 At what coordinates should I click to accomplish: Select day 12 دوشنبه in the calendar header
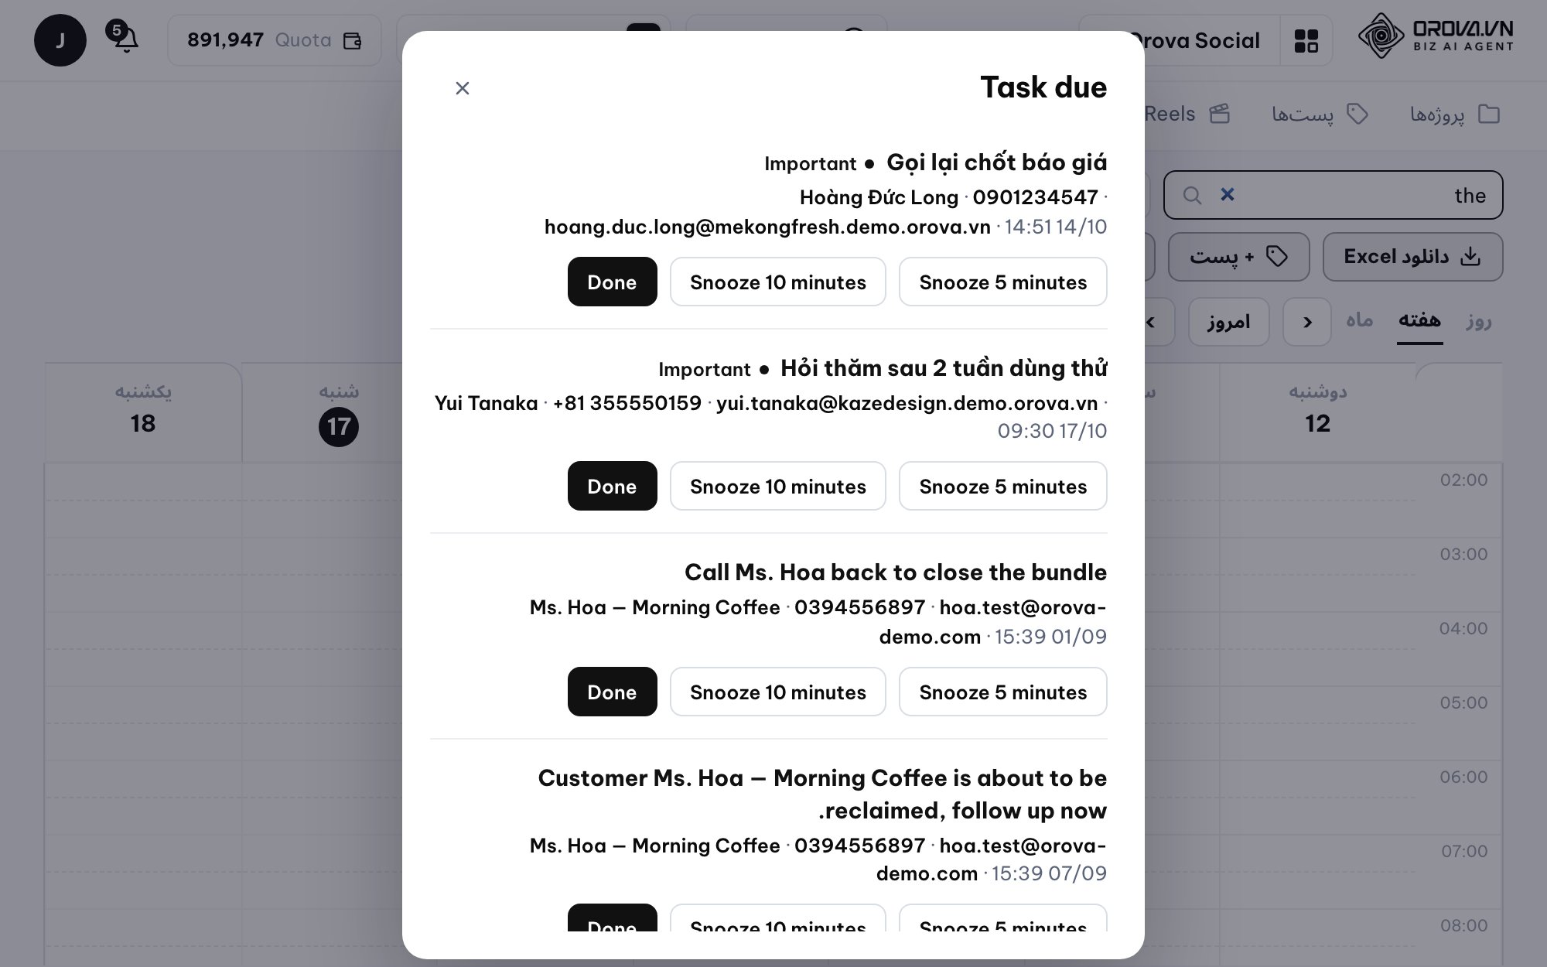(1317, 412)
